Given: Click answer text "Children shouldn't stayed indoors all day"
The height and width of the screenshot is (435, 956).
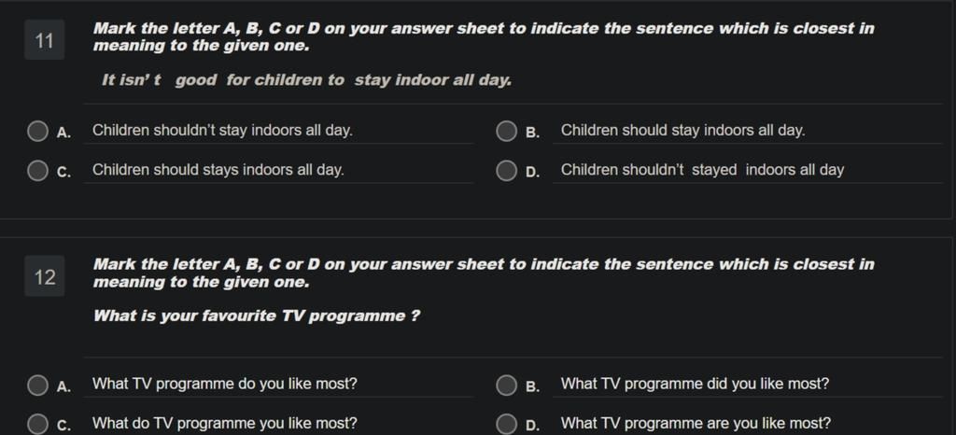Looking at the screenshot, I should (x=702, y=170).
